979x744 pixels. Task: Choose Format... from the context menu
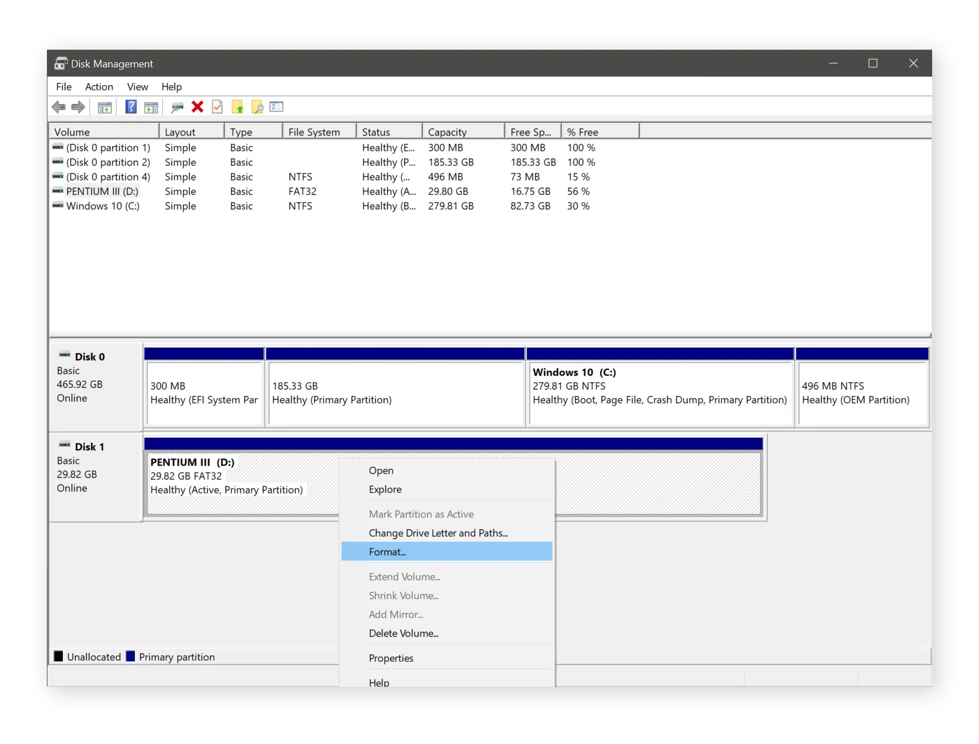tap(387, 552)
